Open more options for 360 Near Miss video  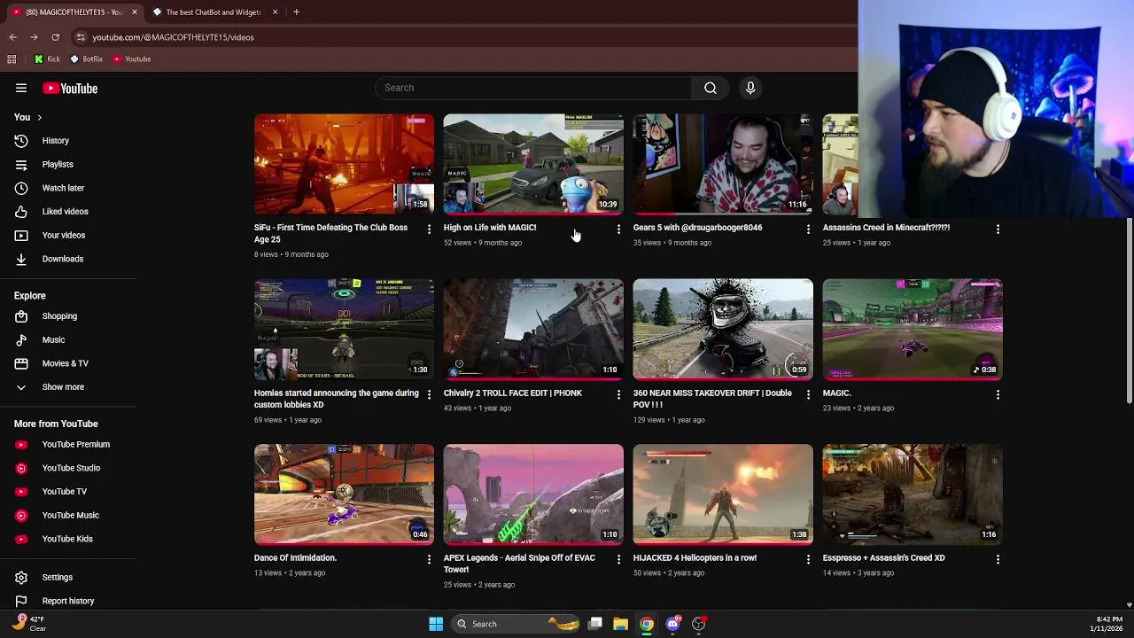tap(808, 394)
